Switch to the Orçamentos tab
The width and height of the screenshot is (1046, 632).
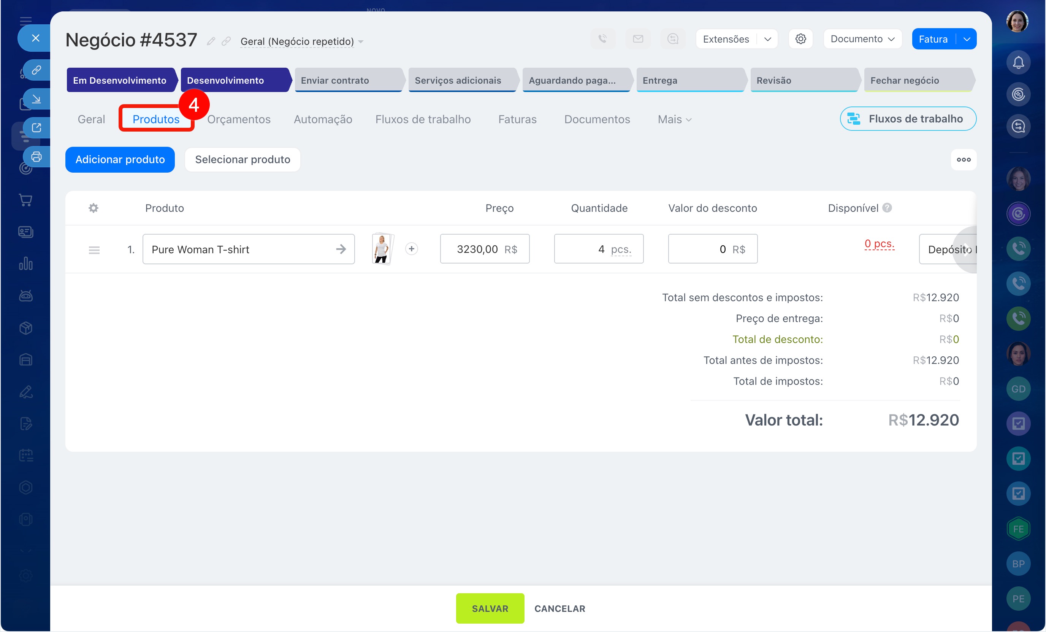pyautogui.click(x=239, y=119)
